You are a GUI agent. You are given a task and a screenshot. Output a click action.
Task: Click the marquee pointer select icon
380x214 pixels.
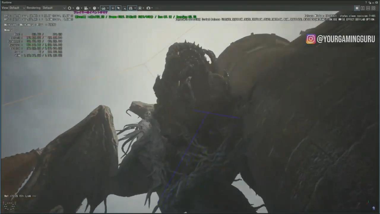tap(124, 8)
